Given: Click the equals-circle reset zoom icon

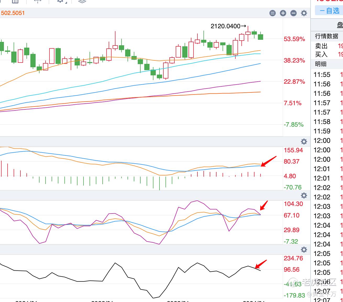Looking at the screenshot, I should (273, 13).
